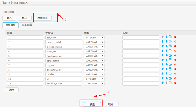
Task: Click the hardware_ver field name input
Action: 64,56
